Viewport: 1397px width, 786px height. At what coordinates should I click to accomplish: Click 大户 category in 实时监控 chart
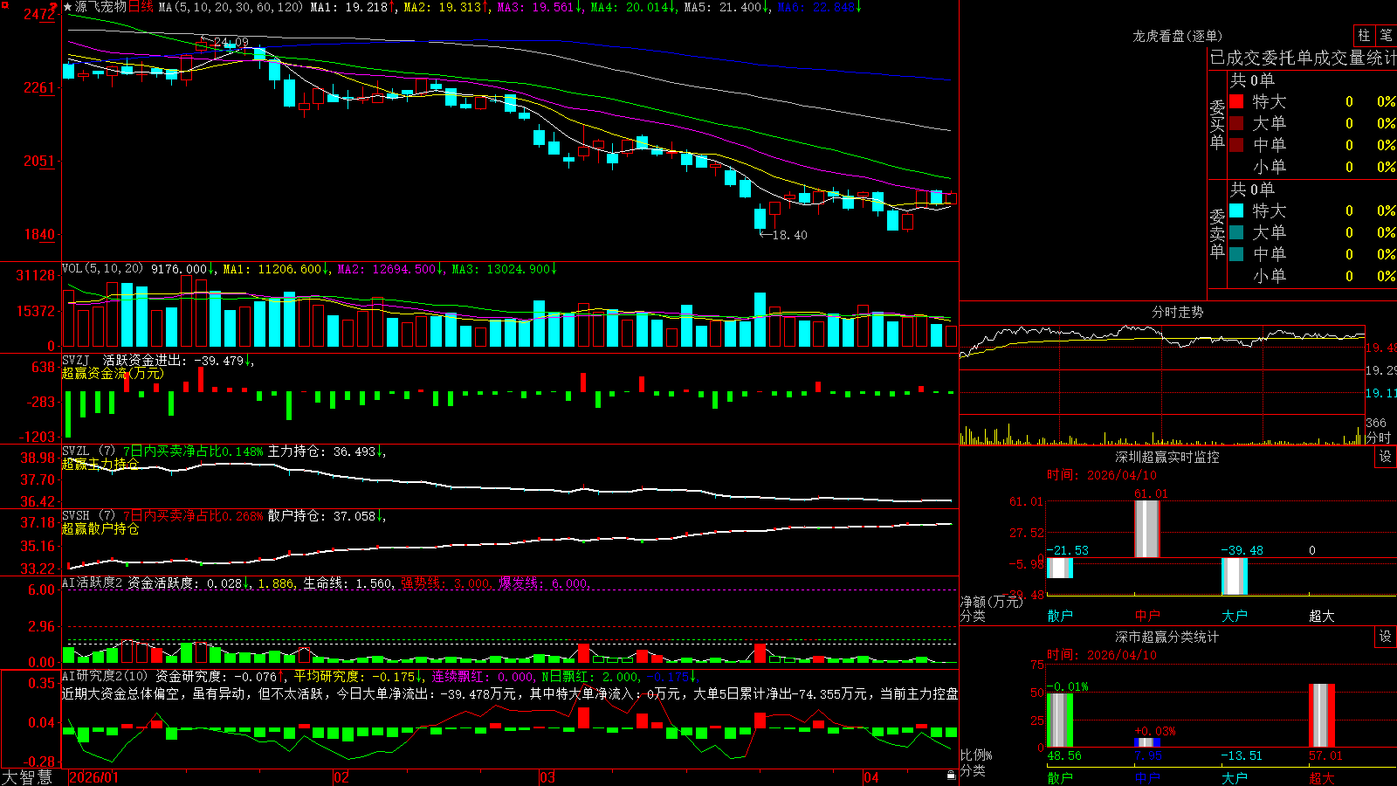coord(1235,616)
